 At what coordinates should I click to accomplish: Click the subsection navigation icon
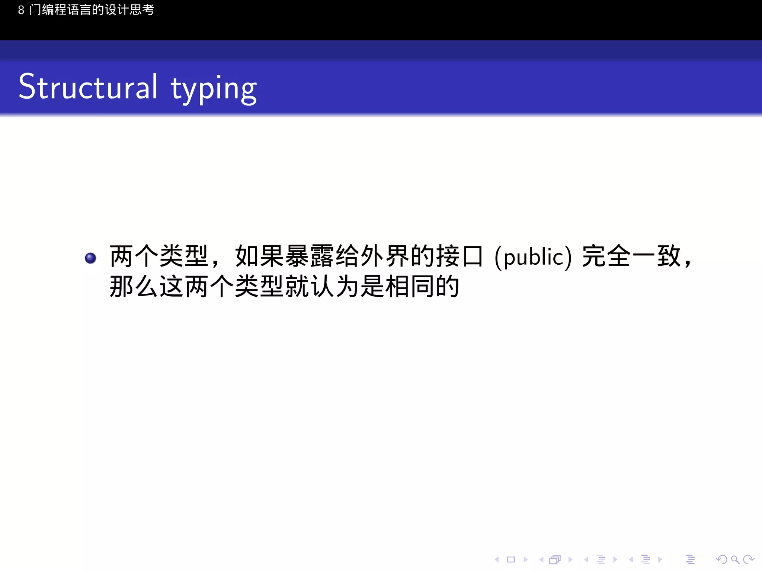click(x=601, y=559)
